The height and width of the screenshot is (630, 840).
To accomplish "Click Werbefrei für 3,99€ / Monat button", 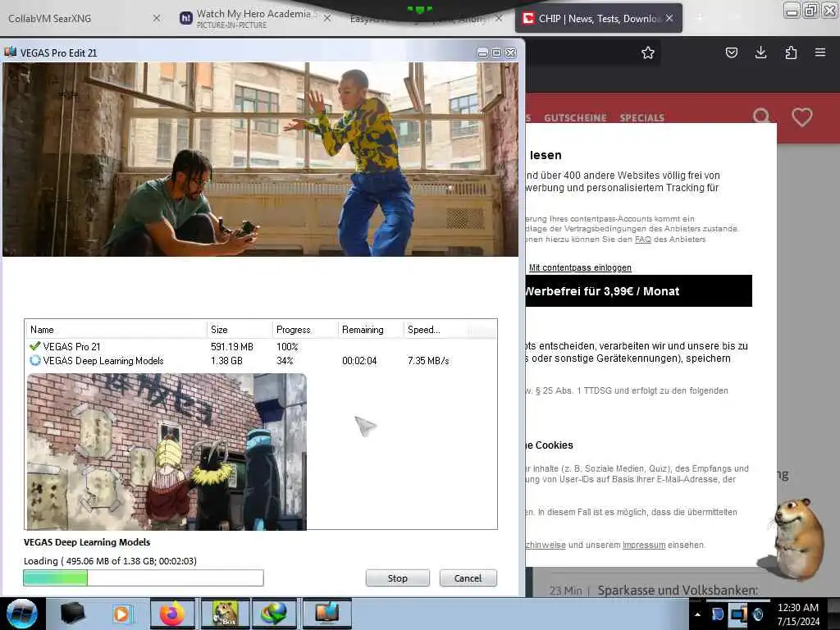I will tap(638, 291).
